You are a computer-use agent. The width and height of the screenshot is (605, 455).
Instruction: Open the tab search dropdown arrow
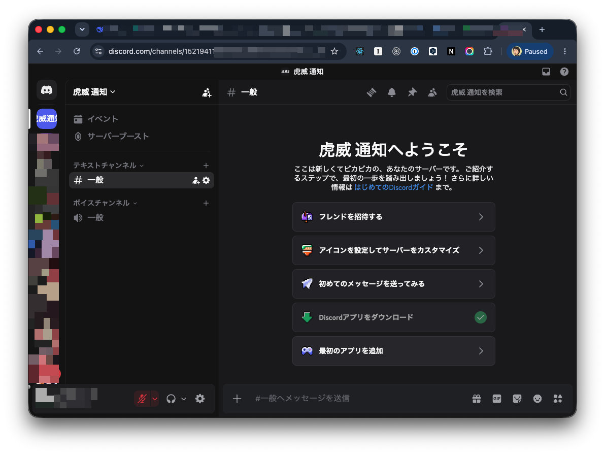82,29
